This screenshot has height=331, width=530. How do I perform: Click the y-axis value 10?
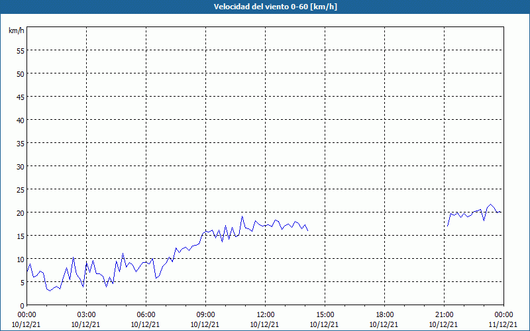click(x=21, y=260)
